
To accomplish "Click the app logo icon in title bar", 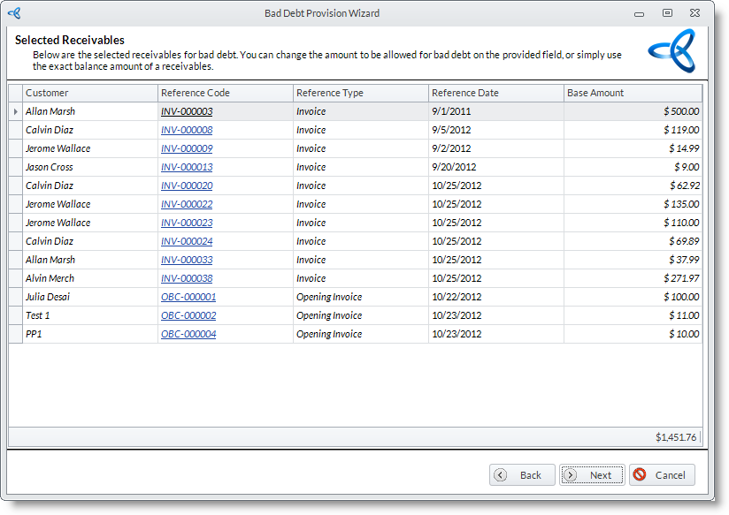I will pos(14,13).
